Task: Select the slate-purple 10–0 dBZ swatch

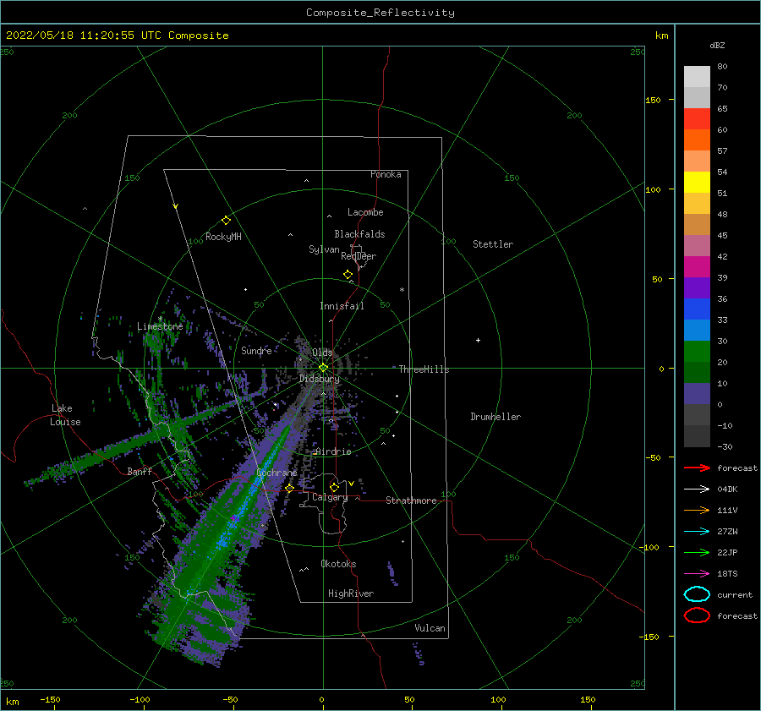Action: [x=697, y=394]
